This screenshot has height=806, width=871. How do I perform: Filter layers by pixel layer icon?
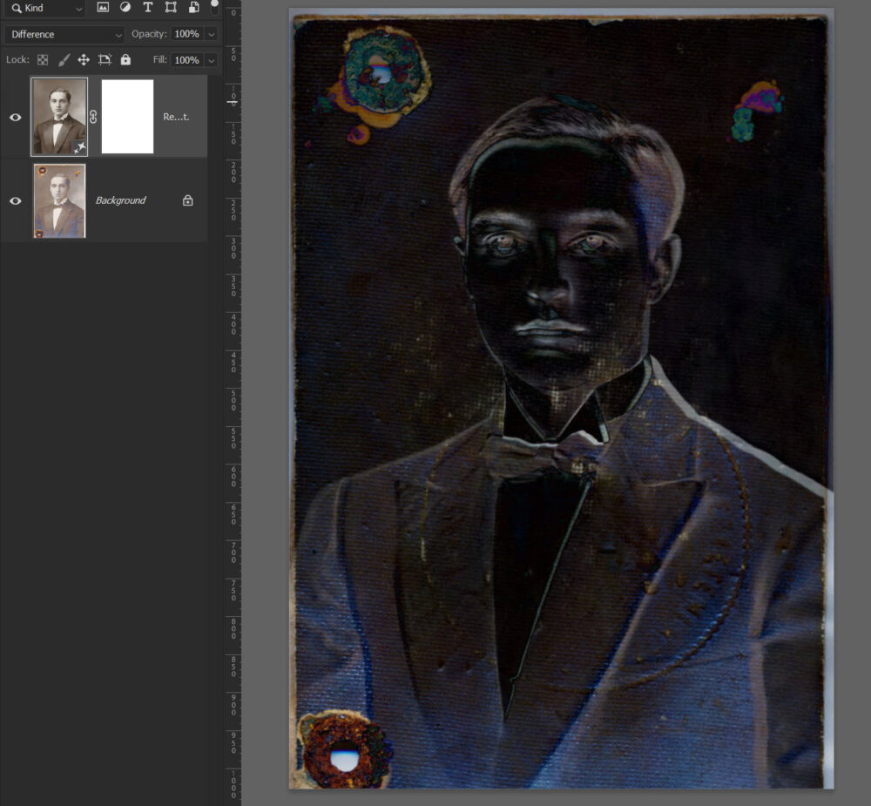[103, 8]
